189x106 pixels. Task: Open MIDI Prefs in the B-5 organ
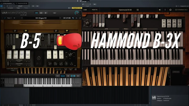pos(76,69)
